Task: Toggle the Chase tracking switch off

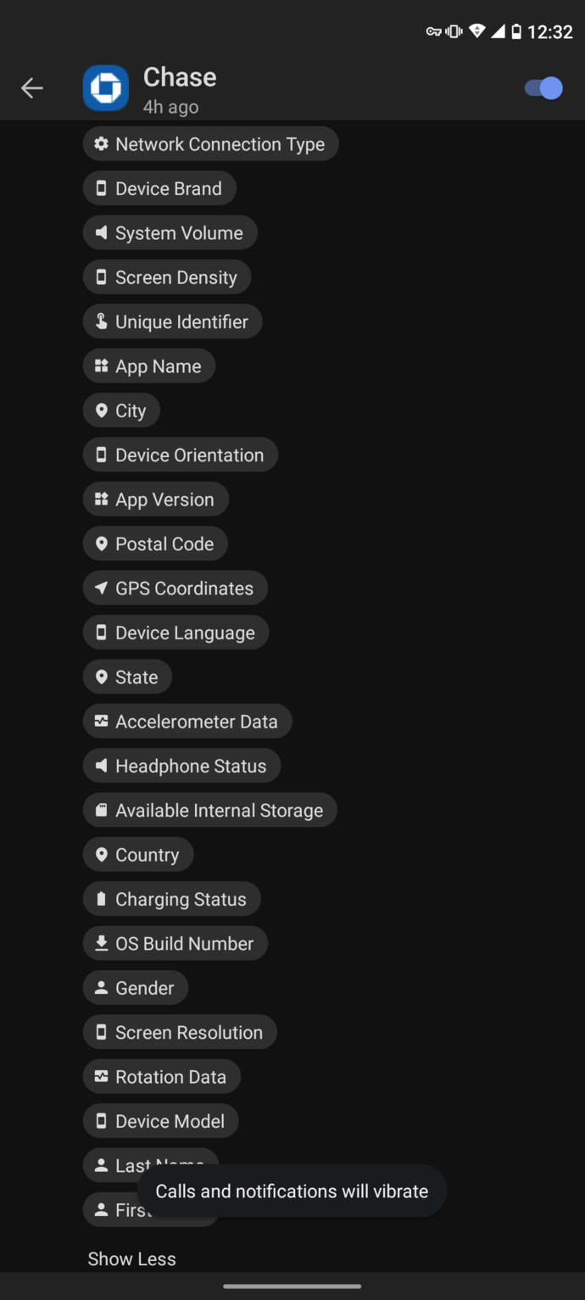Action: 543,88
